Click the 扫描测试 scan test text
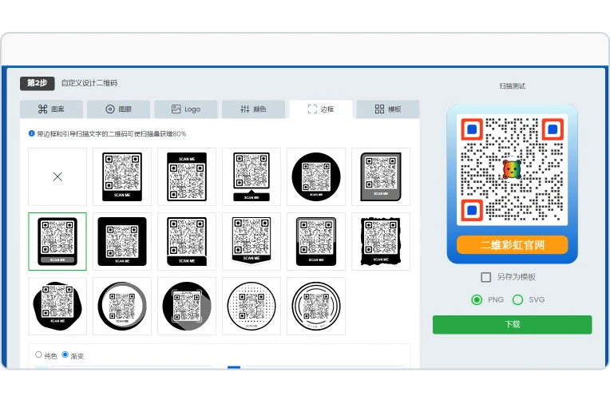The width and height of the screenshot is (610, 404). pyautogui.click(x=513, y=86)
